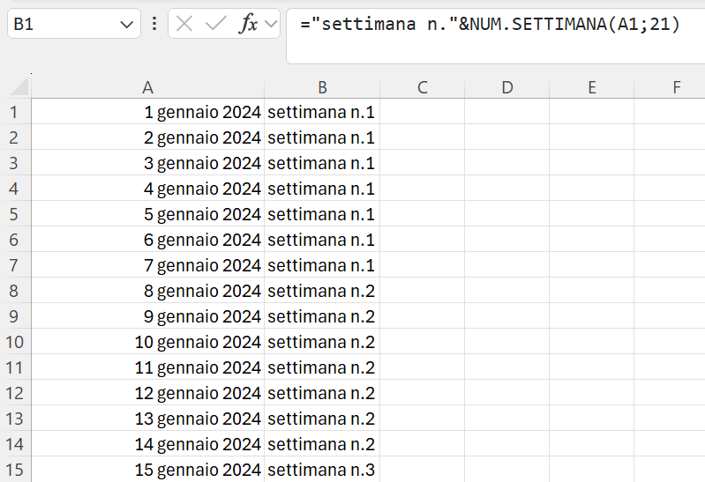Click the cell with 1 gennaio 2024
705x482 pixels.
147,112
